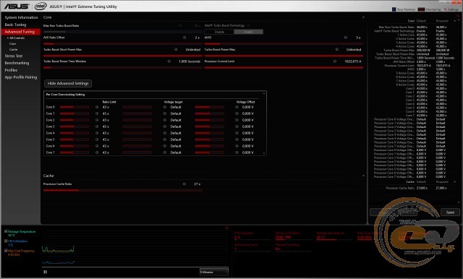Image resolution: width=463 pixels, height=279 pixels.
Task: Select the Core sub-item under All Controls
Action: [x=12, y=43]
